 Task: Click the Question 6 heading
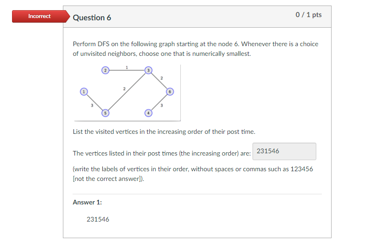coord(92,18)
